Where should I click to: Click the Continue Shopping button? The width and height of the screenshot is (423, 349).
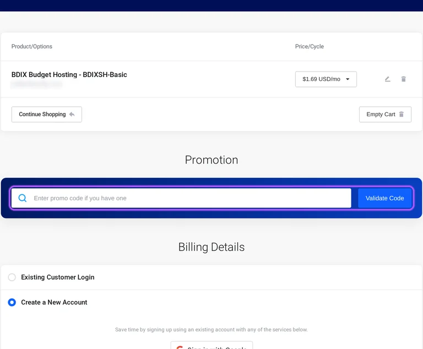pos(46,114)
